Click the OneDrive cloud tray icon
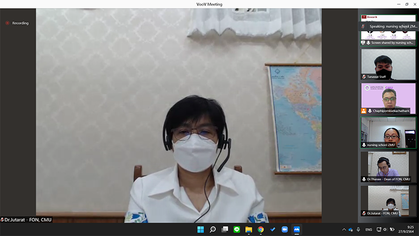Image resolution: width=419 pixels, height=236 pixels. [350, 230]
